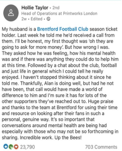Click the Edited label beside timestamp
Viewport: 122px width, 151px height.
[36, 19]
